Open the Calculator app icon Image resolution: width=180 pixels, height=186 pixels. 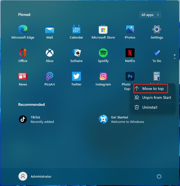coord(157,76)
